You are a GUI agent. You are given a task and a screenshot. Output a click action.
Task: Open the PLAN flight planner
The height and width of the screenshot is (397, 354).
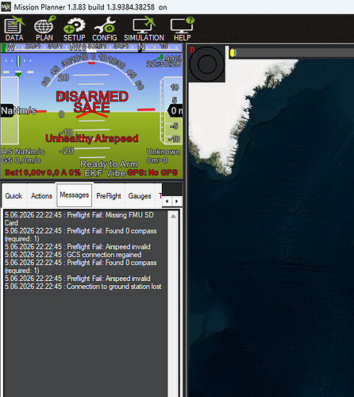(x=44, y=29)
